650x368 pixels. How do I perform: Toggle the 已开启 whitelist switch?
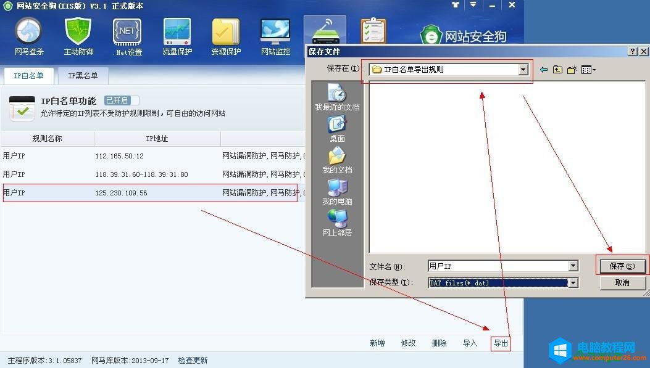[x=122, y=100]
